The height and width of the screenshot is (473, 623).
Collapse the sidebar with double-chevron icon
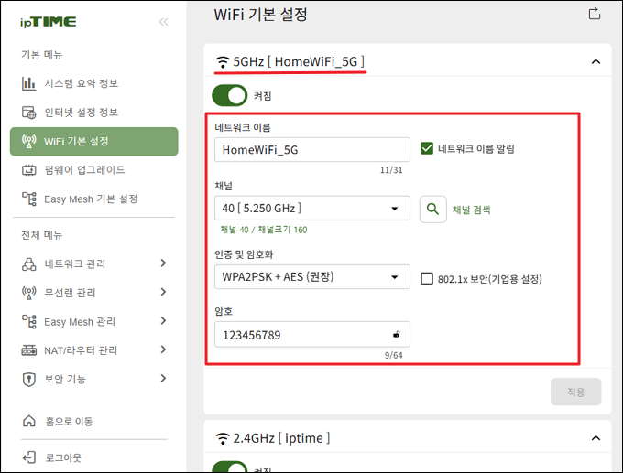[x=163, y=22]
